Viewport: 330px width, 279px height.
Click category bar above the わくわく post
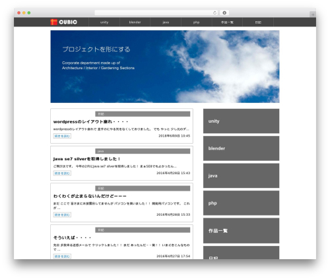coord(143,189)
